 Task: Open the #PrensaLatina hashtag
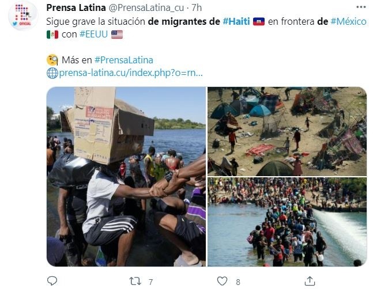[x=124, y=60]
